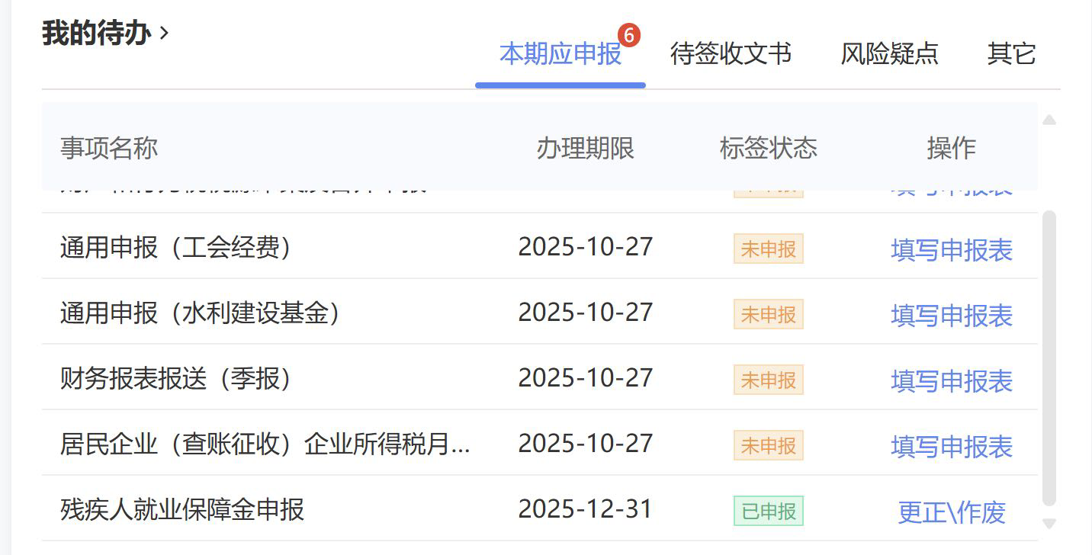Image resolution: width=1092 pixels, height=555 pixels.
Task: Fill in declaration for 财务报表报送（季报）
Action: (x=951, y=381)
